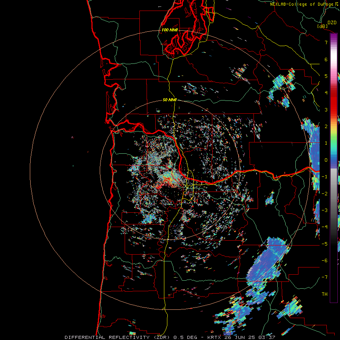Select the -7 value on the color scale

click(325, 277)
